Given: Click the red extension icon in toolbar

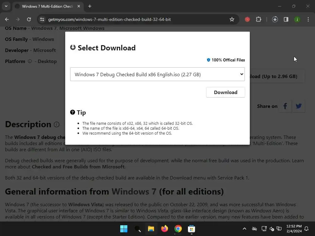Looking at the screenshot, I should coord(247,19).
